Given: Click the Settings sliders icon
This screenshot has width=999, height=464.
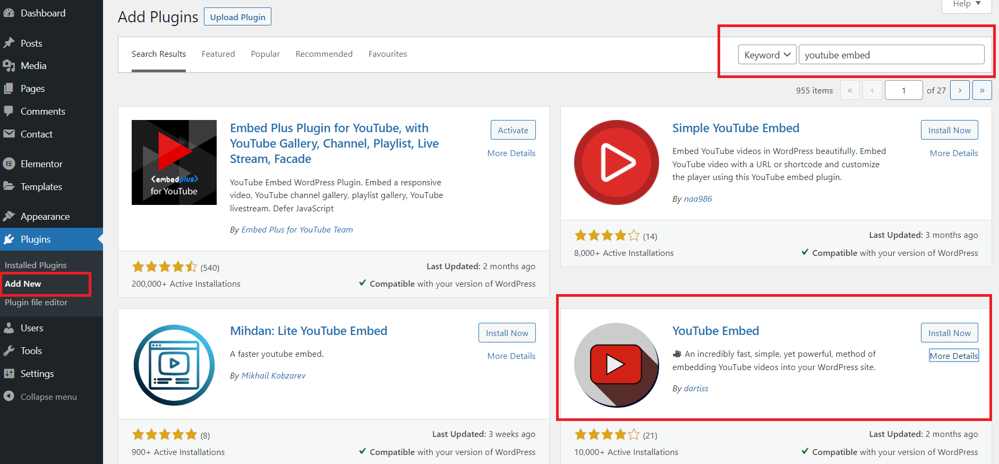Looking at the screenshot, I should 8,374.
